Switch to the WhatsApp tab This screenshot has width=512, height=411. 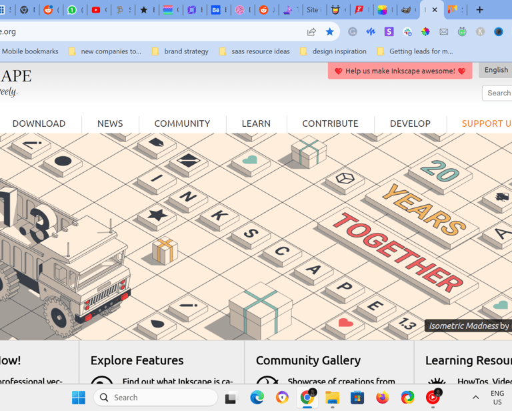tap(72, 10)
